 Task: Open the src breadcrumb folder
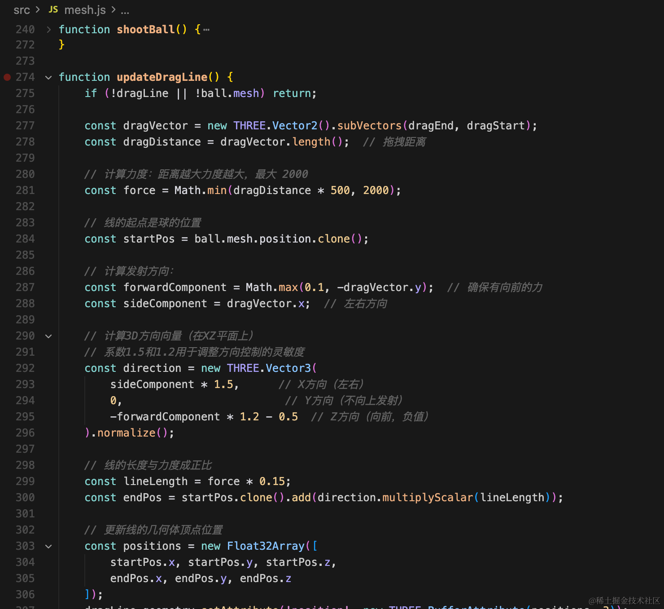point(22,10)
